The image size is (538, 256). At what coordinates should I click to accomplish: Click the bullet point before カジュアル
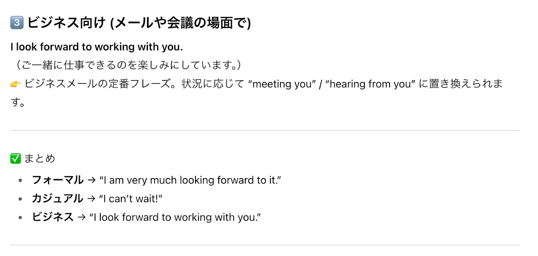21,199
